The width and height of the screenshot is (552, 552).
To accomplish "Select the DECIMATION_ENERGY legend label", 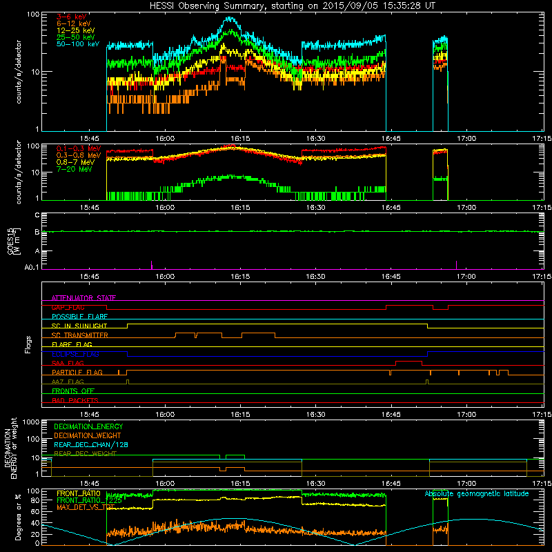I will (88, 426).
